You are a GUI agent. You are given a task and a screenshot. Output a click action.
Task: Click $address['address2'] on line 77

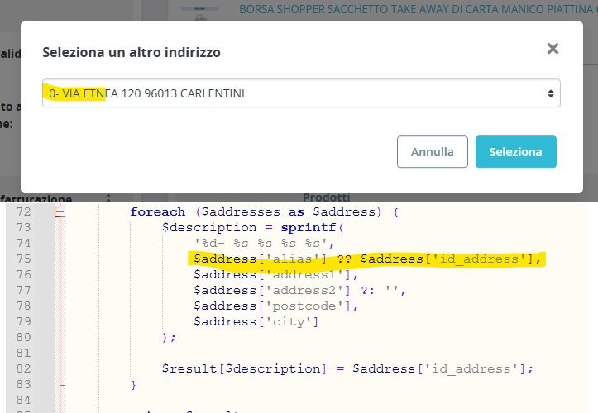pos(272,290)
